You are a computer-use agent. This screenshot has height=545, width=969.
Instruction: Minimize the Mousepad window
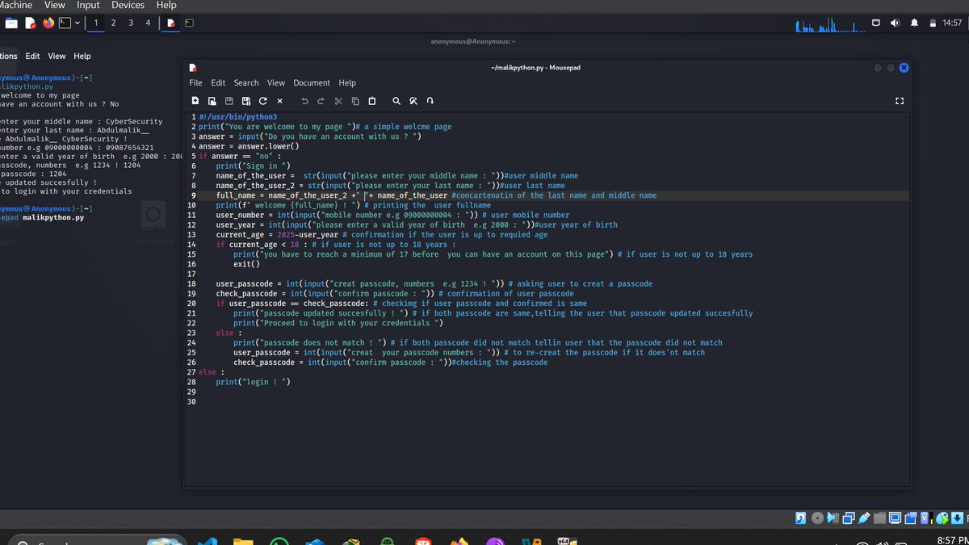(x=879, y=68)
